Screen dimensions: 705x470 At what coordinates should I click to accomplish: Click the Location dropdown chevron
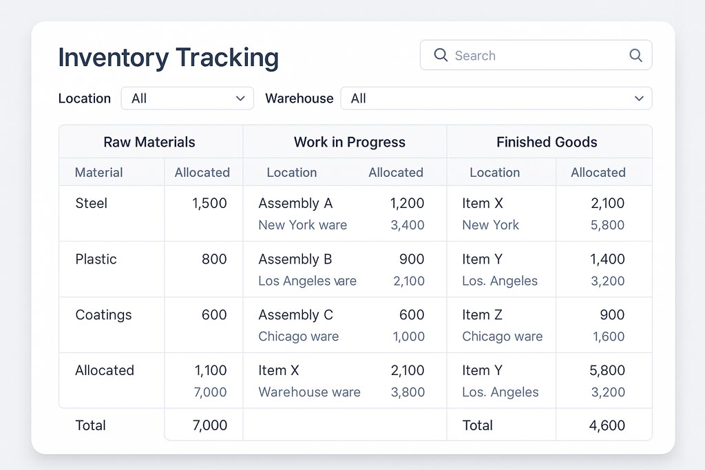[240, 98]
